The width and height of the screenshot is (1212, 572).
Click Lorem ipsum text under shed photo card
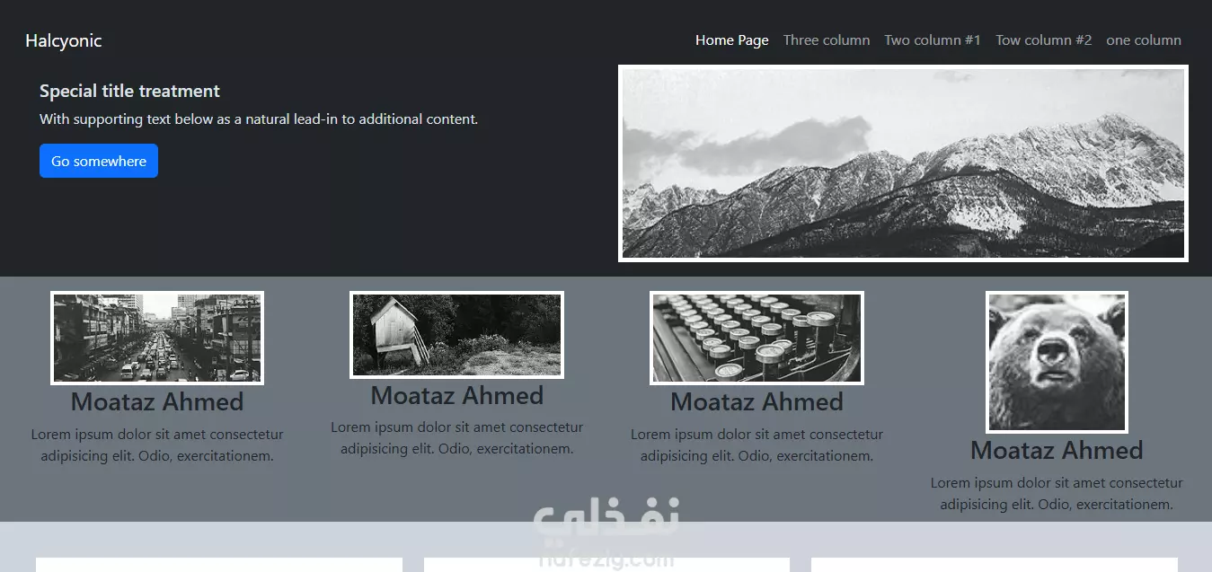[456, 438]
